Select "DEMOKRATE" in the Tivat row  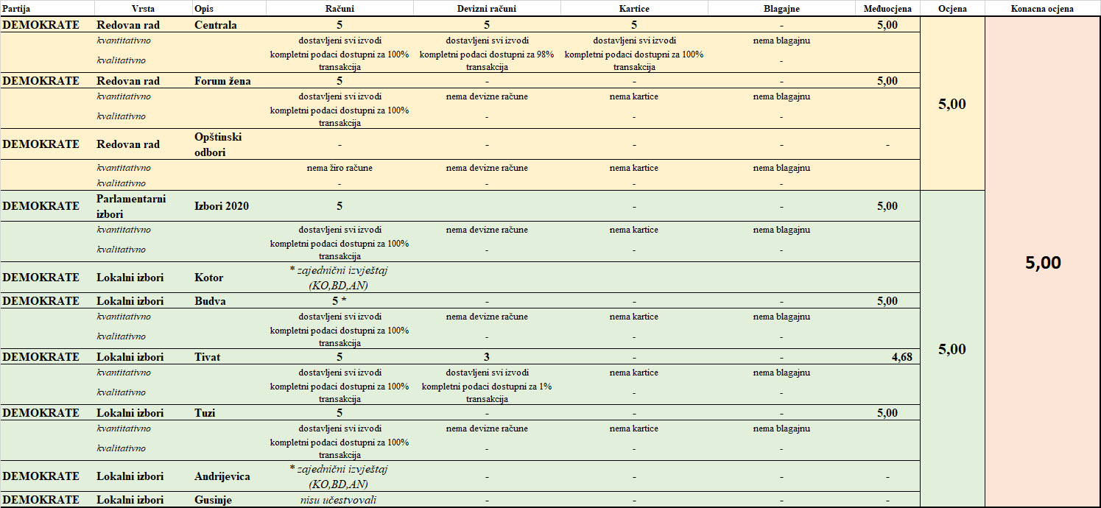pyautogui.click(x=41, y=357)
